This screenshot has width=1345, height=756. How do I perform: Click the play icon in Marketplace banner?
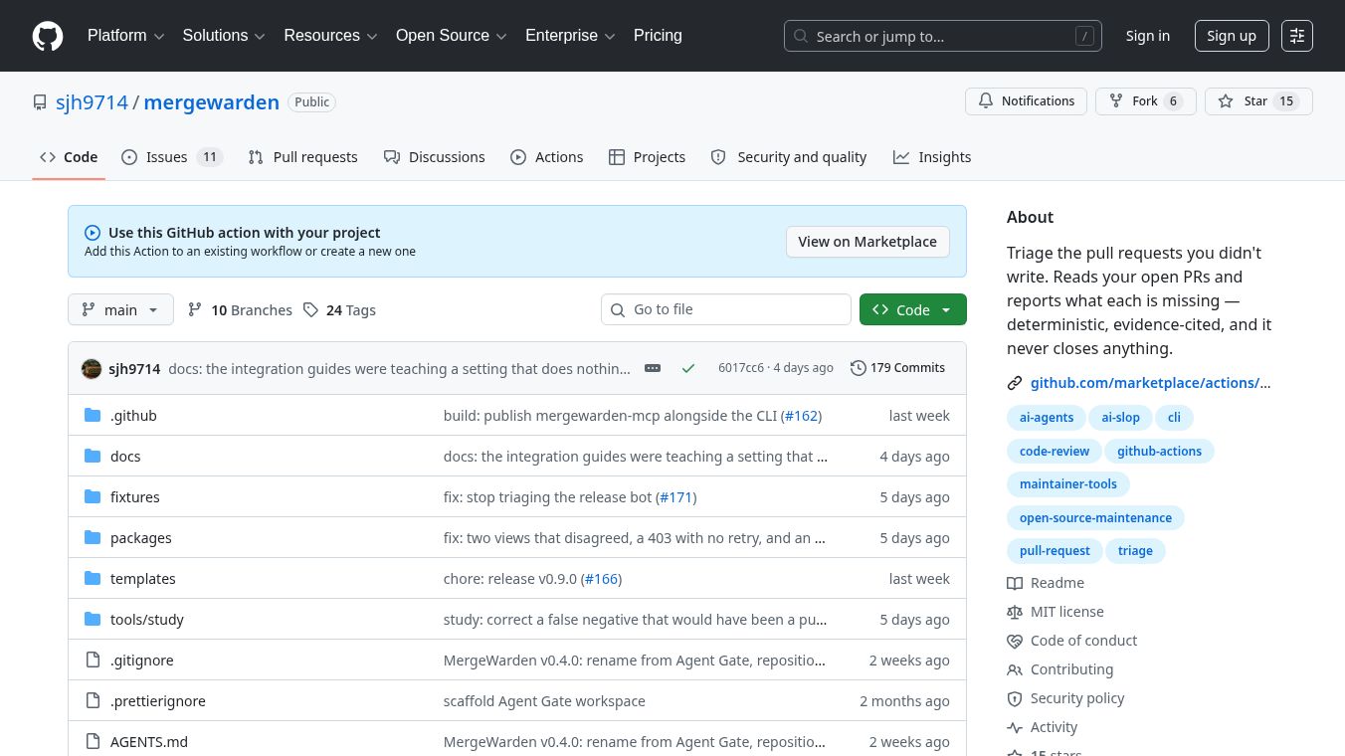(93, 233)
